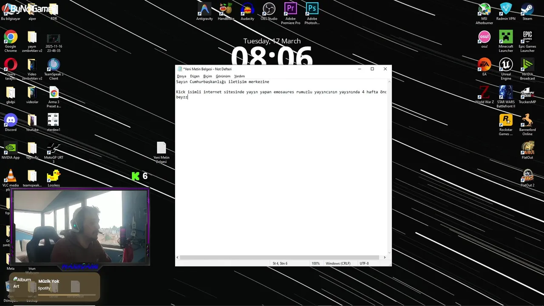Click the '100%' zoom status in Notepad
Image resolution: width=544 pixels, height=306 pixels.
[x=315, y=263]
